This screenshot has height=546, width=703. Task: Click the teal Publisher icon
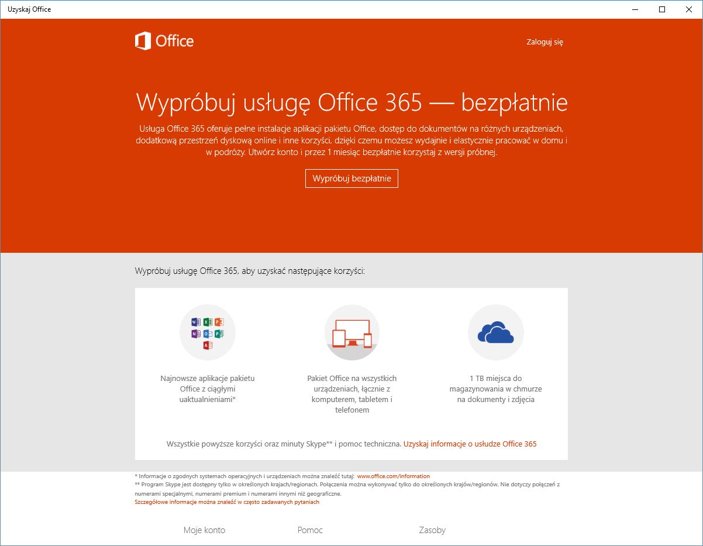(x=219, y=334)
